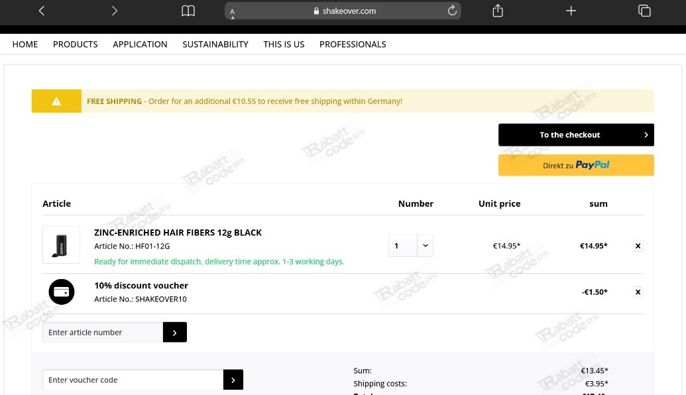This screenshot has height=395, width=686.
Task: Tap the share icon in the toolbar
Action: [498, 11]
